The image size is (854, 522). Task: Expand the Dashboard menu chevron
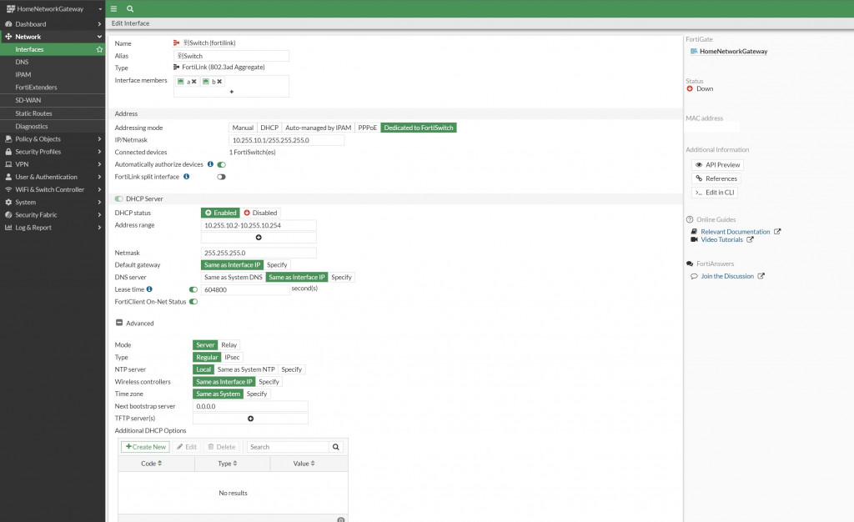[x=99, y=24]
